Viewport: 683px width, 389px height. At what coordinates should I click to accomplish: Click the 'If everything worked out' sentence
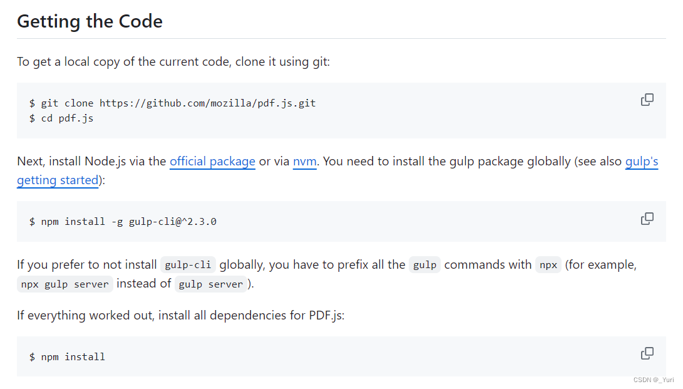coord(180,315)
